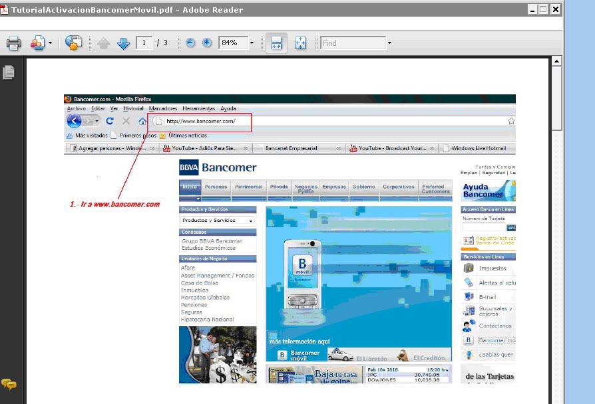Print the PDF with the printer icon

pos(14,43)
